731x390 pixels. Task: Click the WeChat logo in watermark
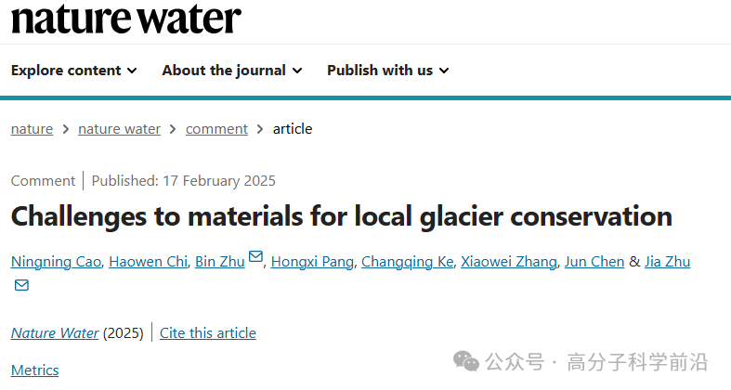click(x=465, y=361)
